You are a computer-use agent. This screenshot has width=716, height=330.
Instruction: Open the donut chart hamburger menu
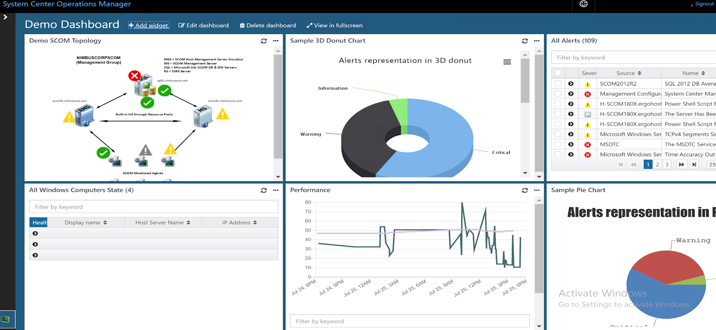click(x=507, y=62)
